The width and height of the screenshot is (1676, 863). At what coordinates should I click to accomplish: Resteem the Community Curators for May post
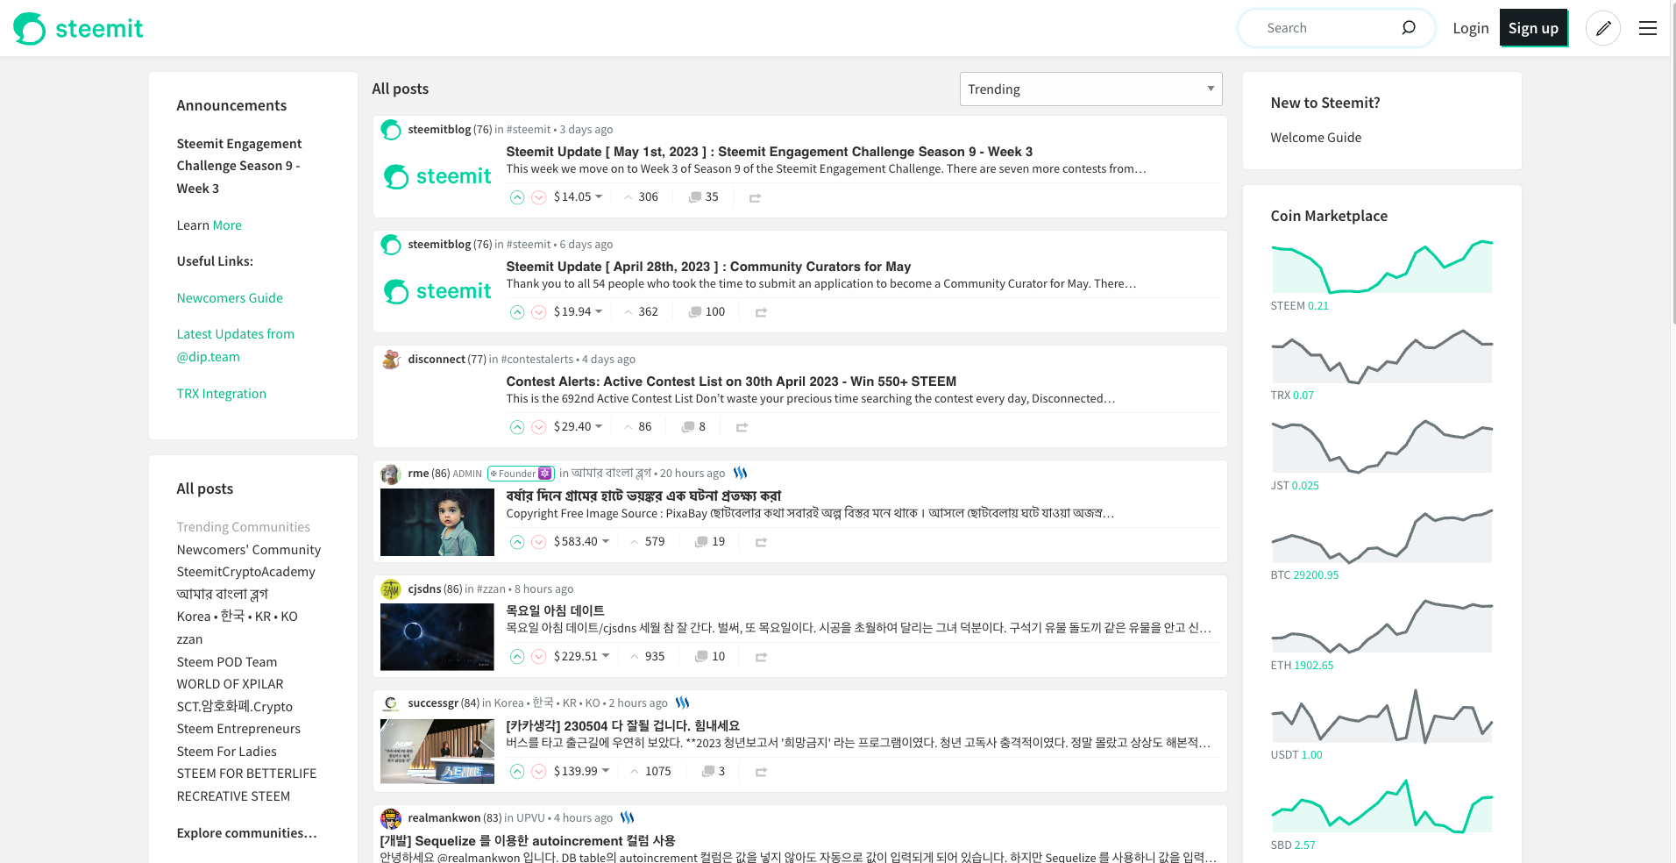point(761,312)
